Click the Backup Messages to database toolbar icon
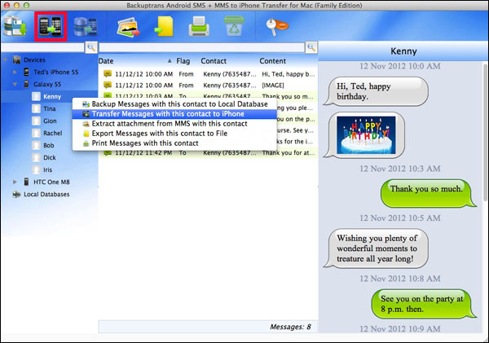This screenshot has height=343, width=489. [15, 27]
